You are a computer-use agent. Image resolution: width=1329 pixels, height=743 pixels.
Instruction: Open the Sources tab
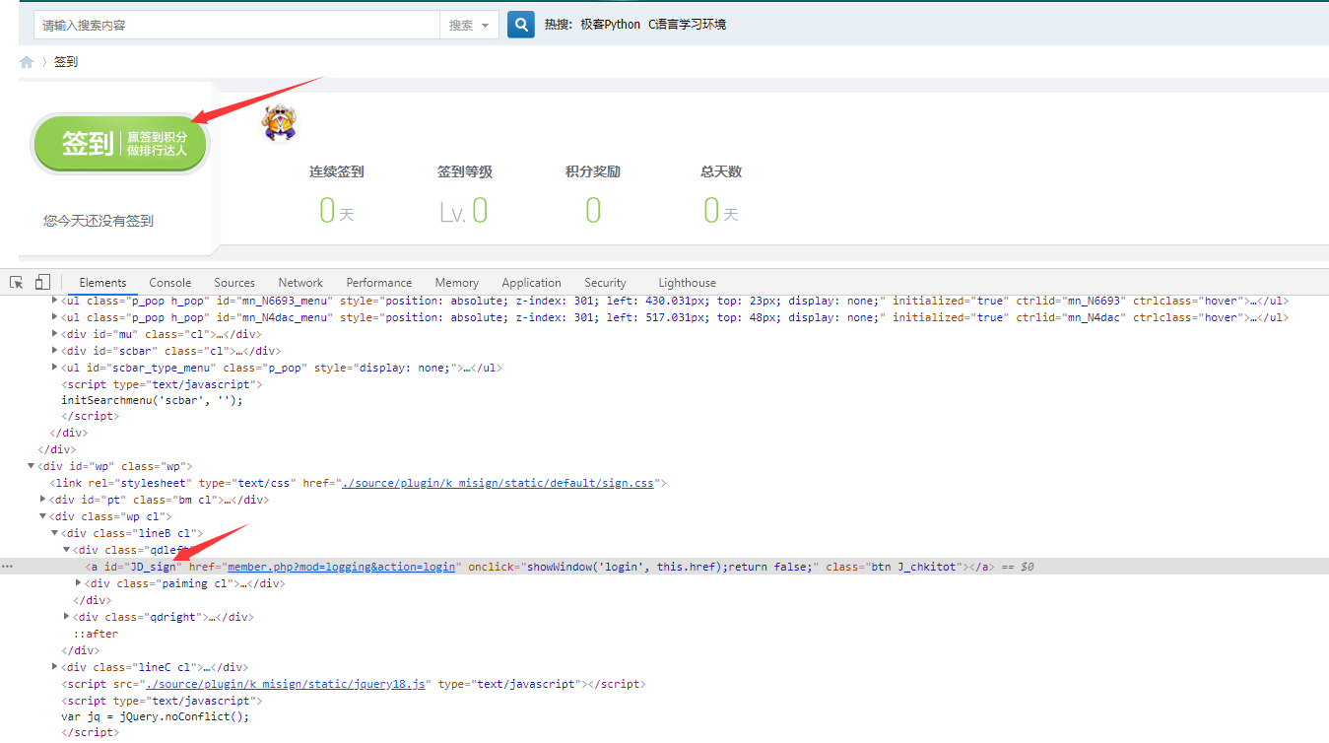[234, 283]
